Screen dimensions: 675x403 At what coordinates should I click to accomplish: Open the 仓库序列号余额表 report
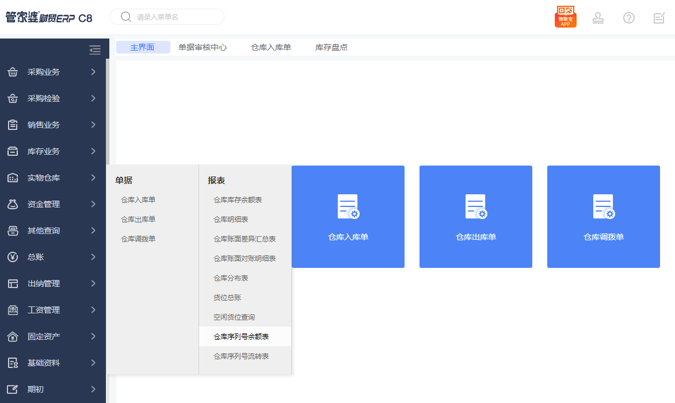pos(245,336)
